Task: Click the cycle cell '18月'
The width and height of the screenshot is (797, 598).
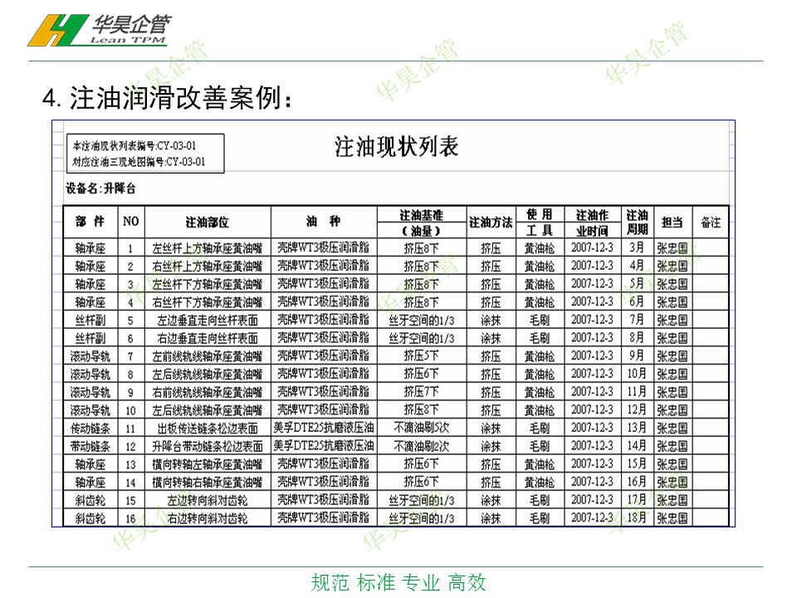Action: (x=637, y=517)
